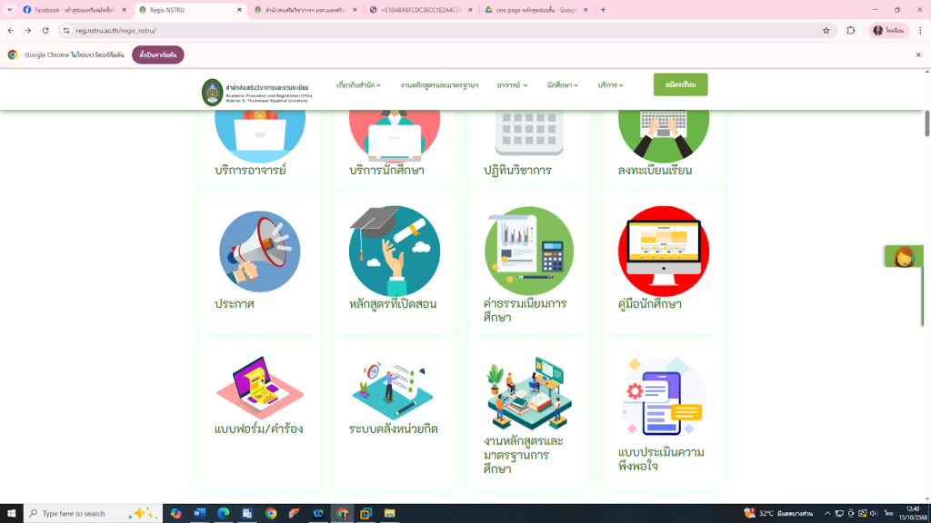Expand the อาจารย์ dropdown menu
This screenshot has height=523, width=931.
click(x=513, y=85)
